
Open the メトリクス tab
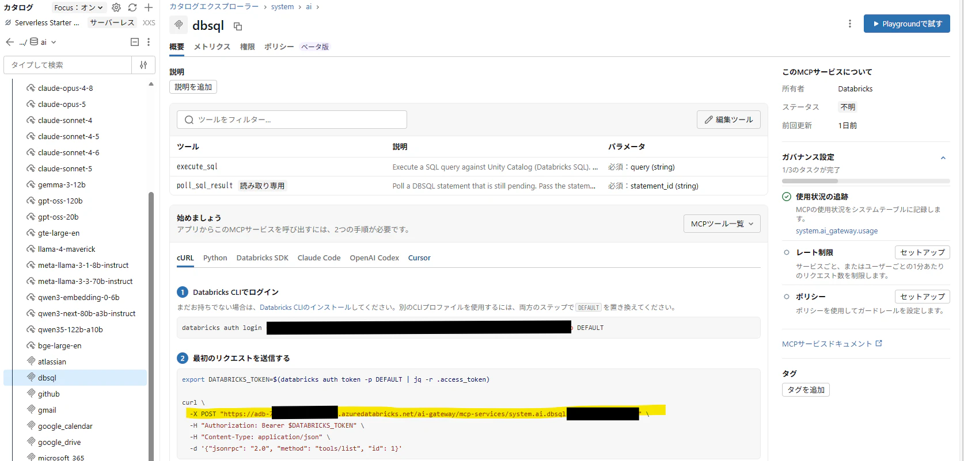pyautogui.click(x=212, y=47)
